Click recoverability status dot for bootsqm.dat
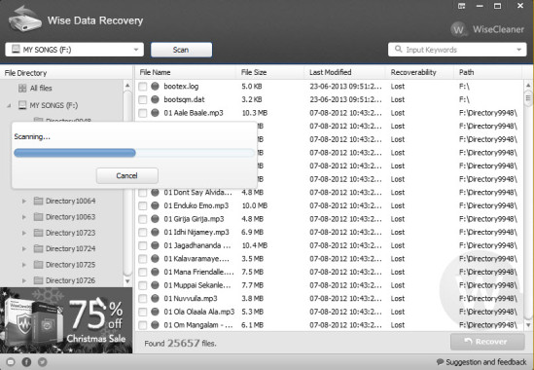 point(155,99)
